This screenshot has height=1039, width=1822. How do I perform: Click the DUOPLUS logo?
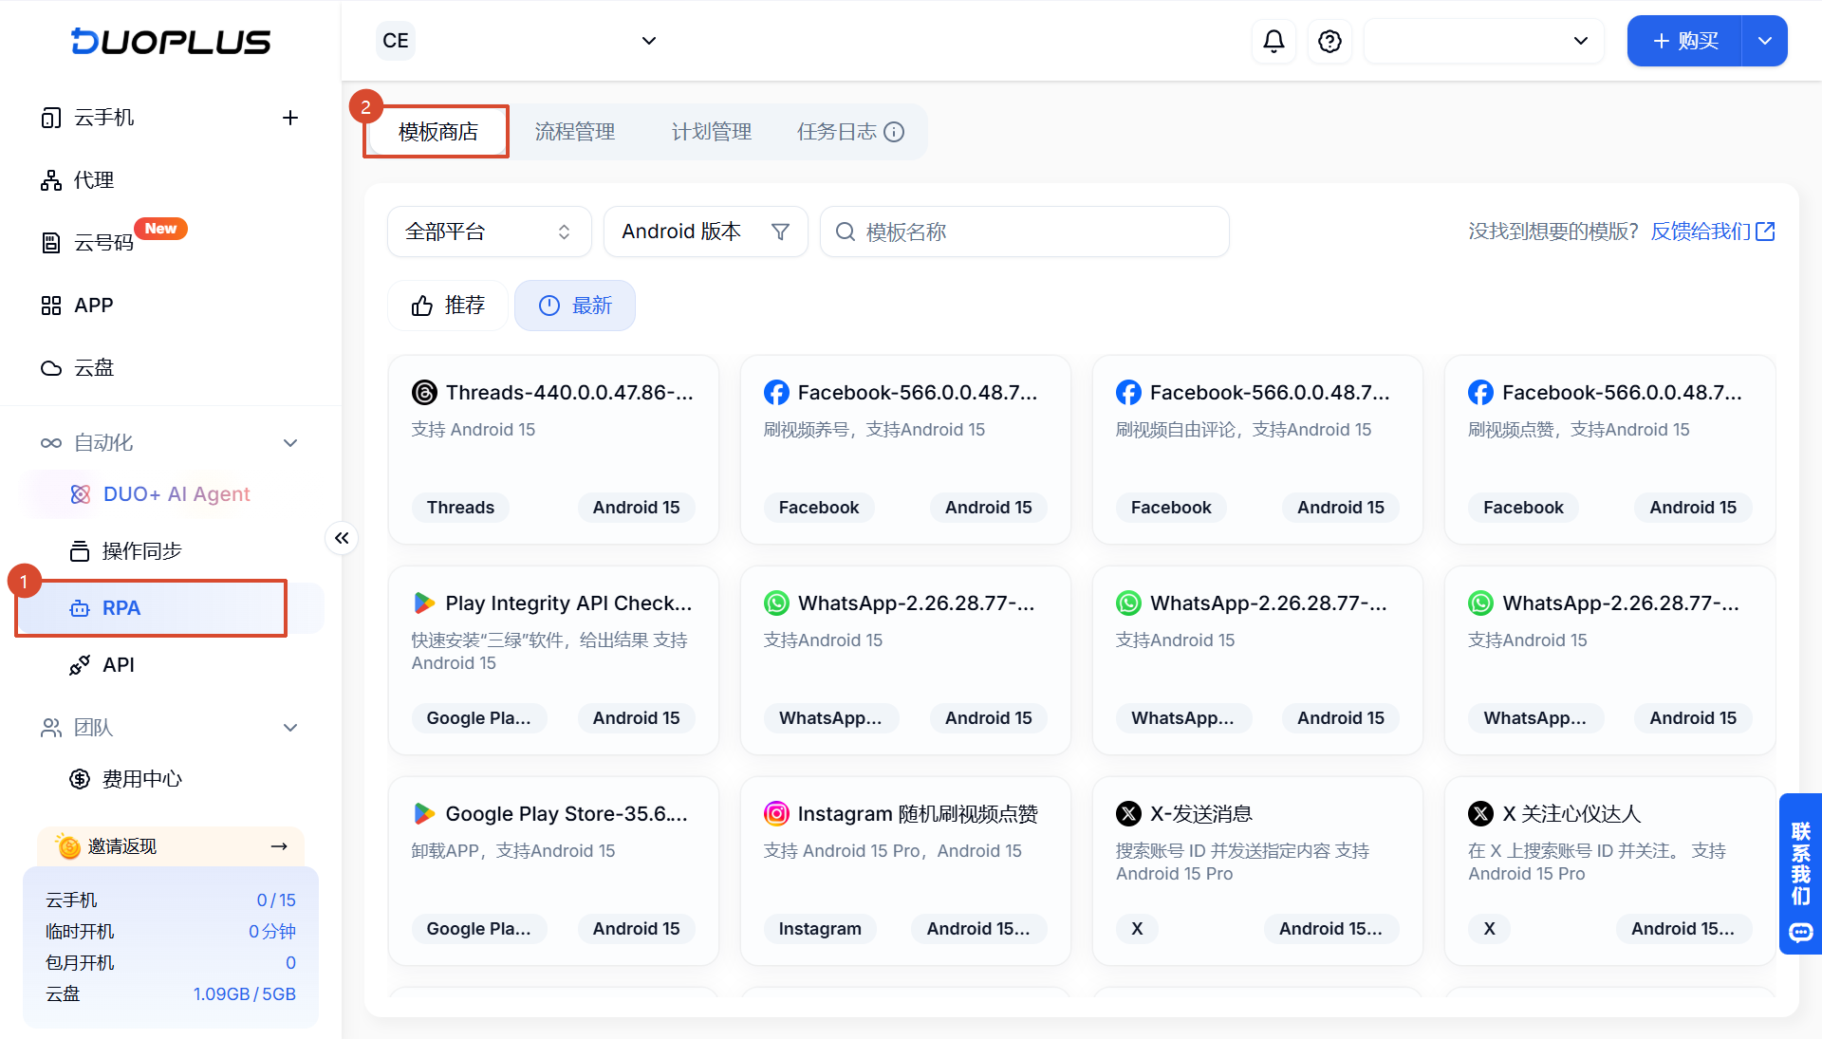point(171,42)
